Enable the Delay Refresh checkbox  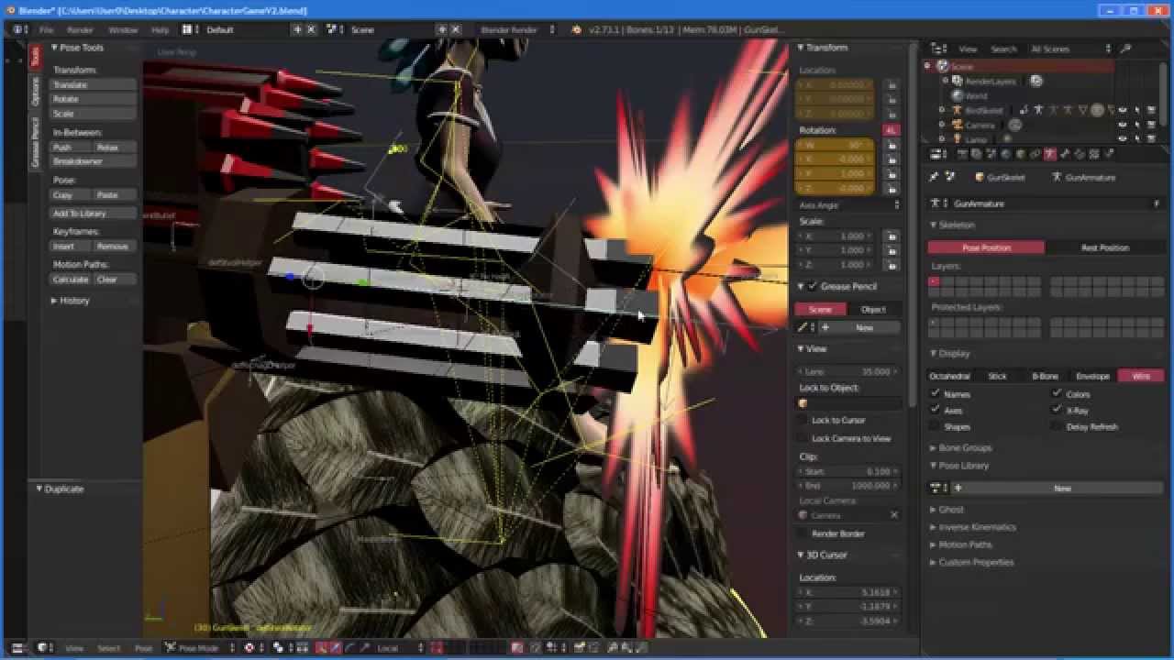pos(1057,427)
